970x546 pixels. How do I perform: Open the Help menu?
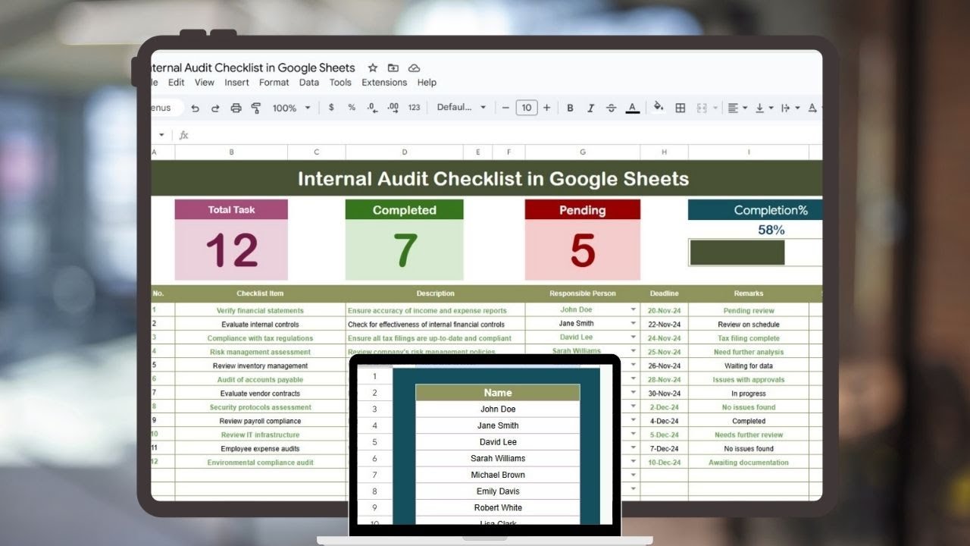[427, 83]
